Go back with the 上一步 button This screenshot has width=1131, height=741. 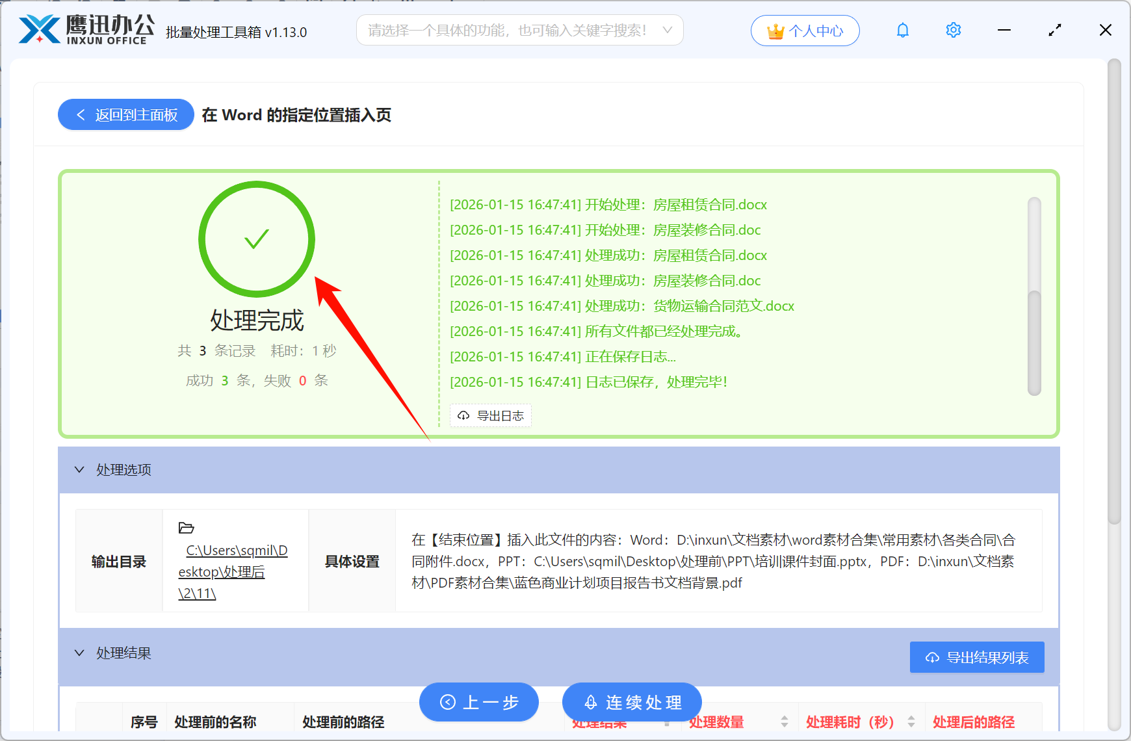point(479,702)
